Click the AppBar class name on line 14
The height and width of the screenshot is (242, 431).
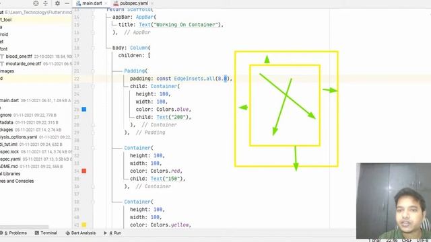(x=145, y=17)
